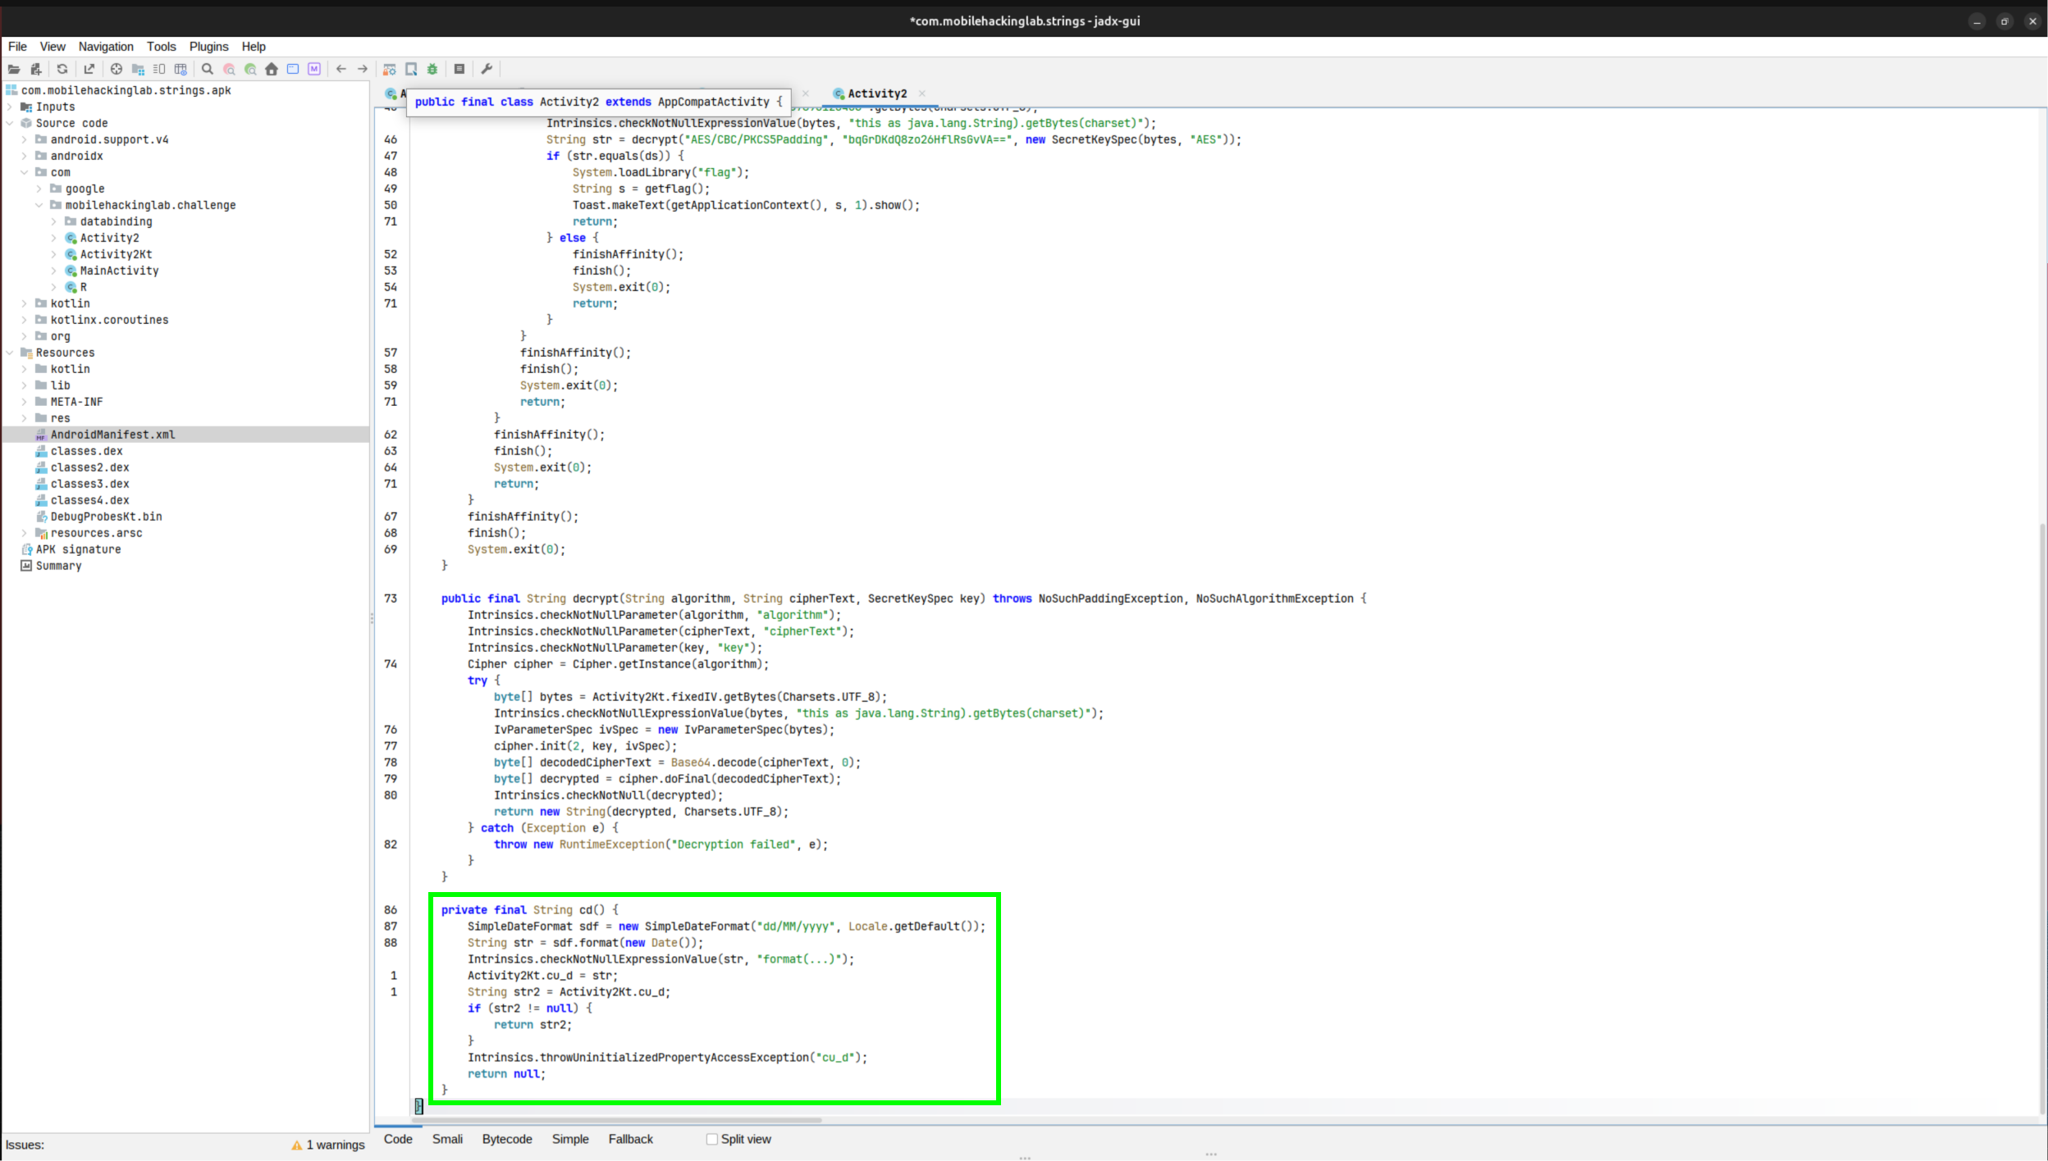Click the Open file toolbar icon
This screenshot has width=2048, height=1161.
14,70
